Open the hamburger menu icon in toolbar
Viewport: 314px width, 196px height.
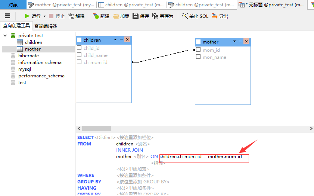(x=7, y=16)
